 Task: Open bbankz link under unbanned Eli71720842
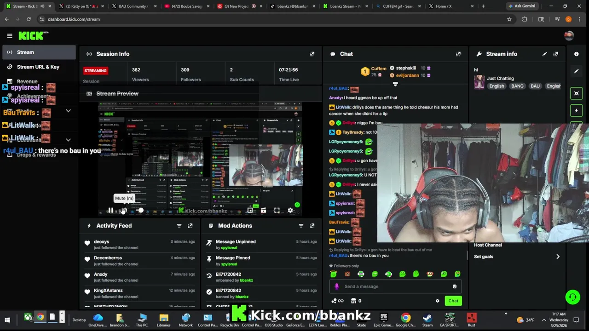246,280
